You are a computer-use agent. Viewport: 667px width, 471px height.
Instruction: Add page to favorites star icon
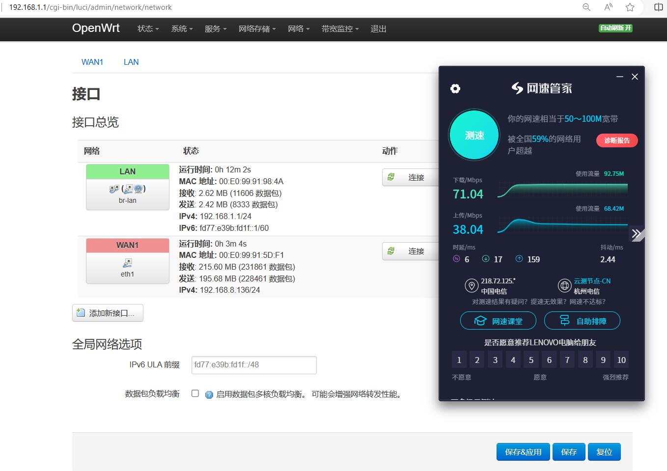[630, 7]
